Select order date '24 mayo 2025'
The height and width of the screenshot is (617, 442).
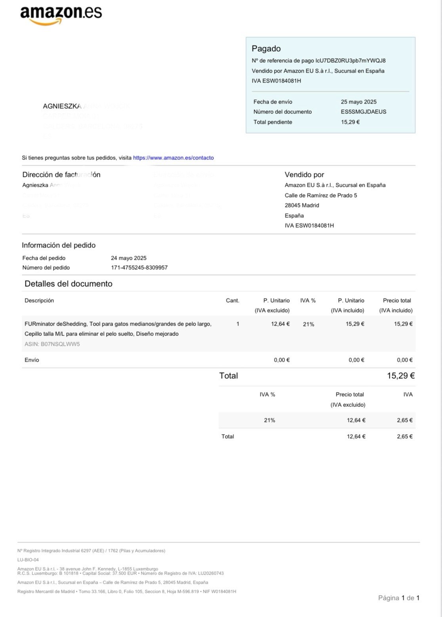(x=129, y=258)
